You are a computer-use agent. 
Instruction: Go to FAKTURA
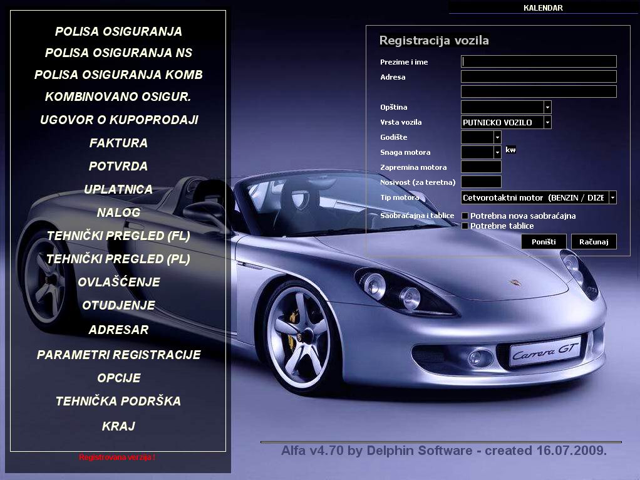[118, 143]
